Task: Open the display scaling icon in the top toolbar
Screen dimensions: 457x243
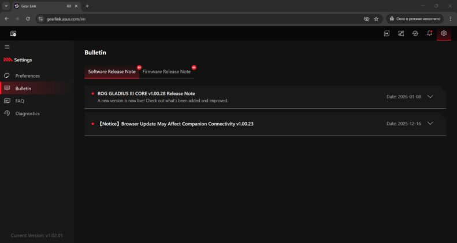Action: pyautogui.click(x=401, y=34)
